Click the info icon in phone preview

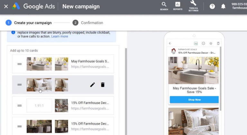[203, 43]
